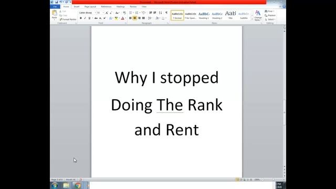Image resolution: width=336 pixels, height=189 pixels.
Task: Toggle Align Text Right
Action: (139, 18)
